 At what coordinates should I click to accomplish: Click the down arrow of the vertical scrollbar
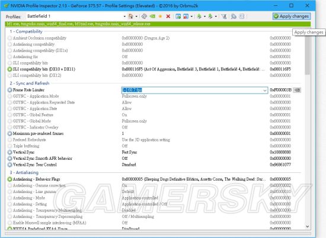point(308,226)
